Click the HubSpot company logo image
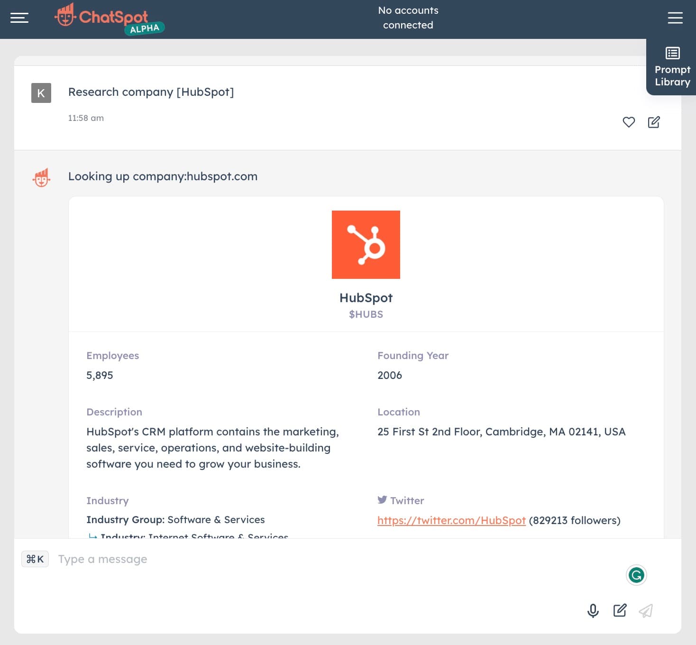The width and height of the screenshot is (696, 645). coord(366,245)
